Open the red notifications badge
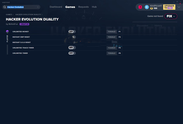This screenshot has height=124, width=183. 140,7
